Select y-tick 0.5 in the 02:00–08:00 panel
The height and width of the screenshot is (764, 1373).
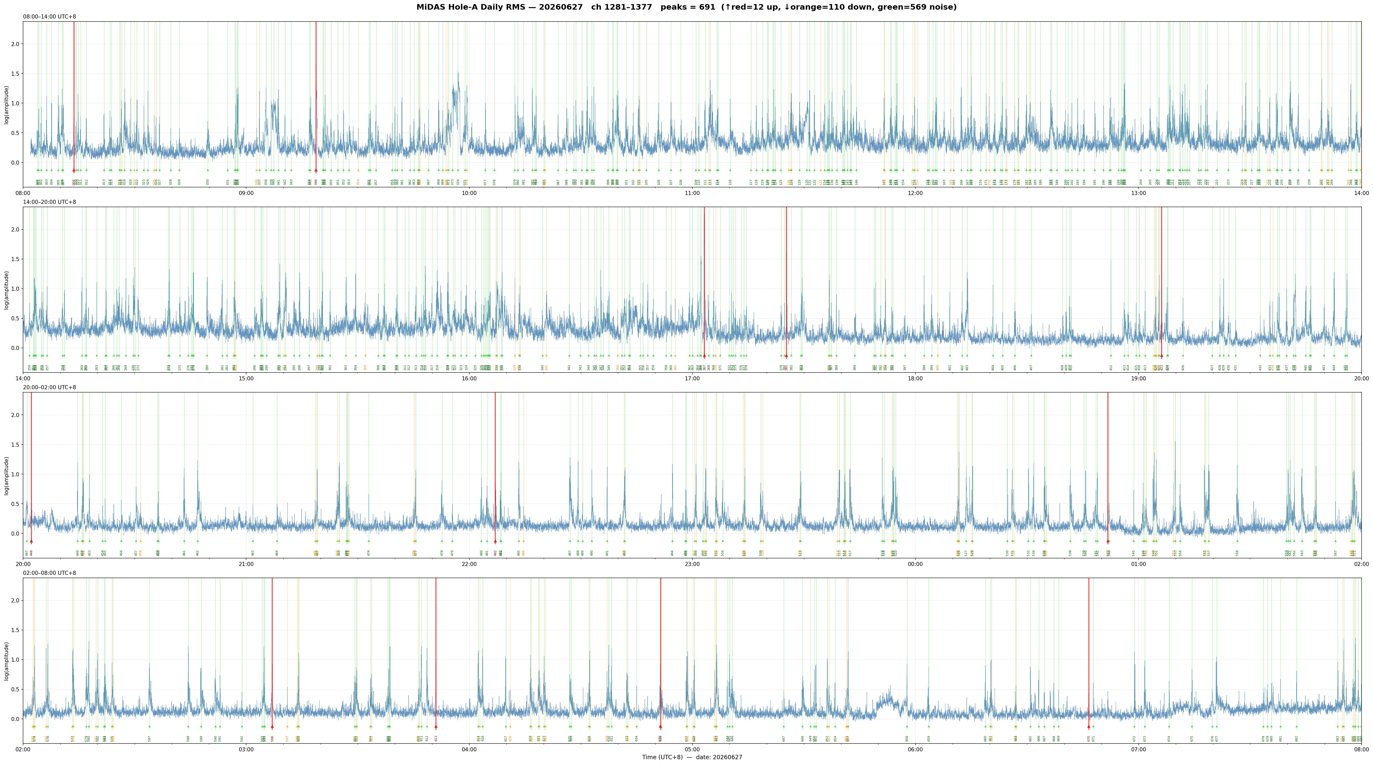tap(15, 690)
